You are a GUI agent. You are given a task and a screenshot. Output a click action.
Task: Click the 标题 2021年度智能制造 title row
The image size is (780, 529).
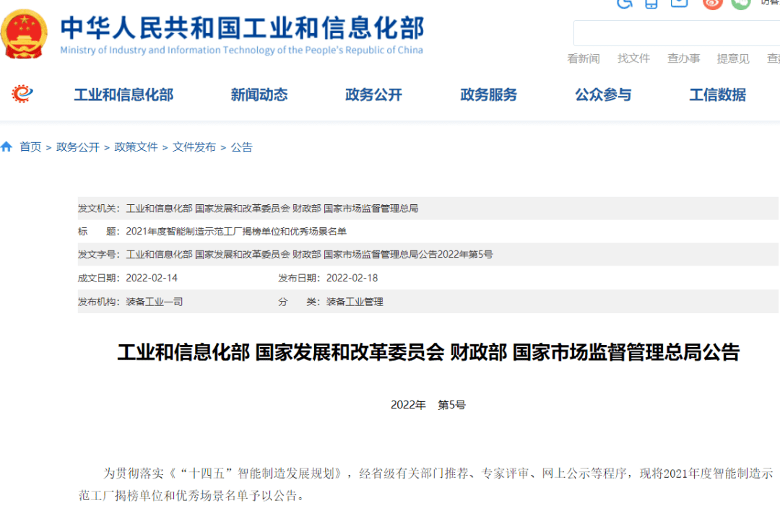428,231
